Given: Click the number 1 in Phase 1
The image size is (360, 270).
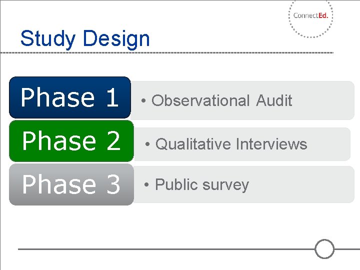Looking at the screenshot, I should click(x=111, y=97).
